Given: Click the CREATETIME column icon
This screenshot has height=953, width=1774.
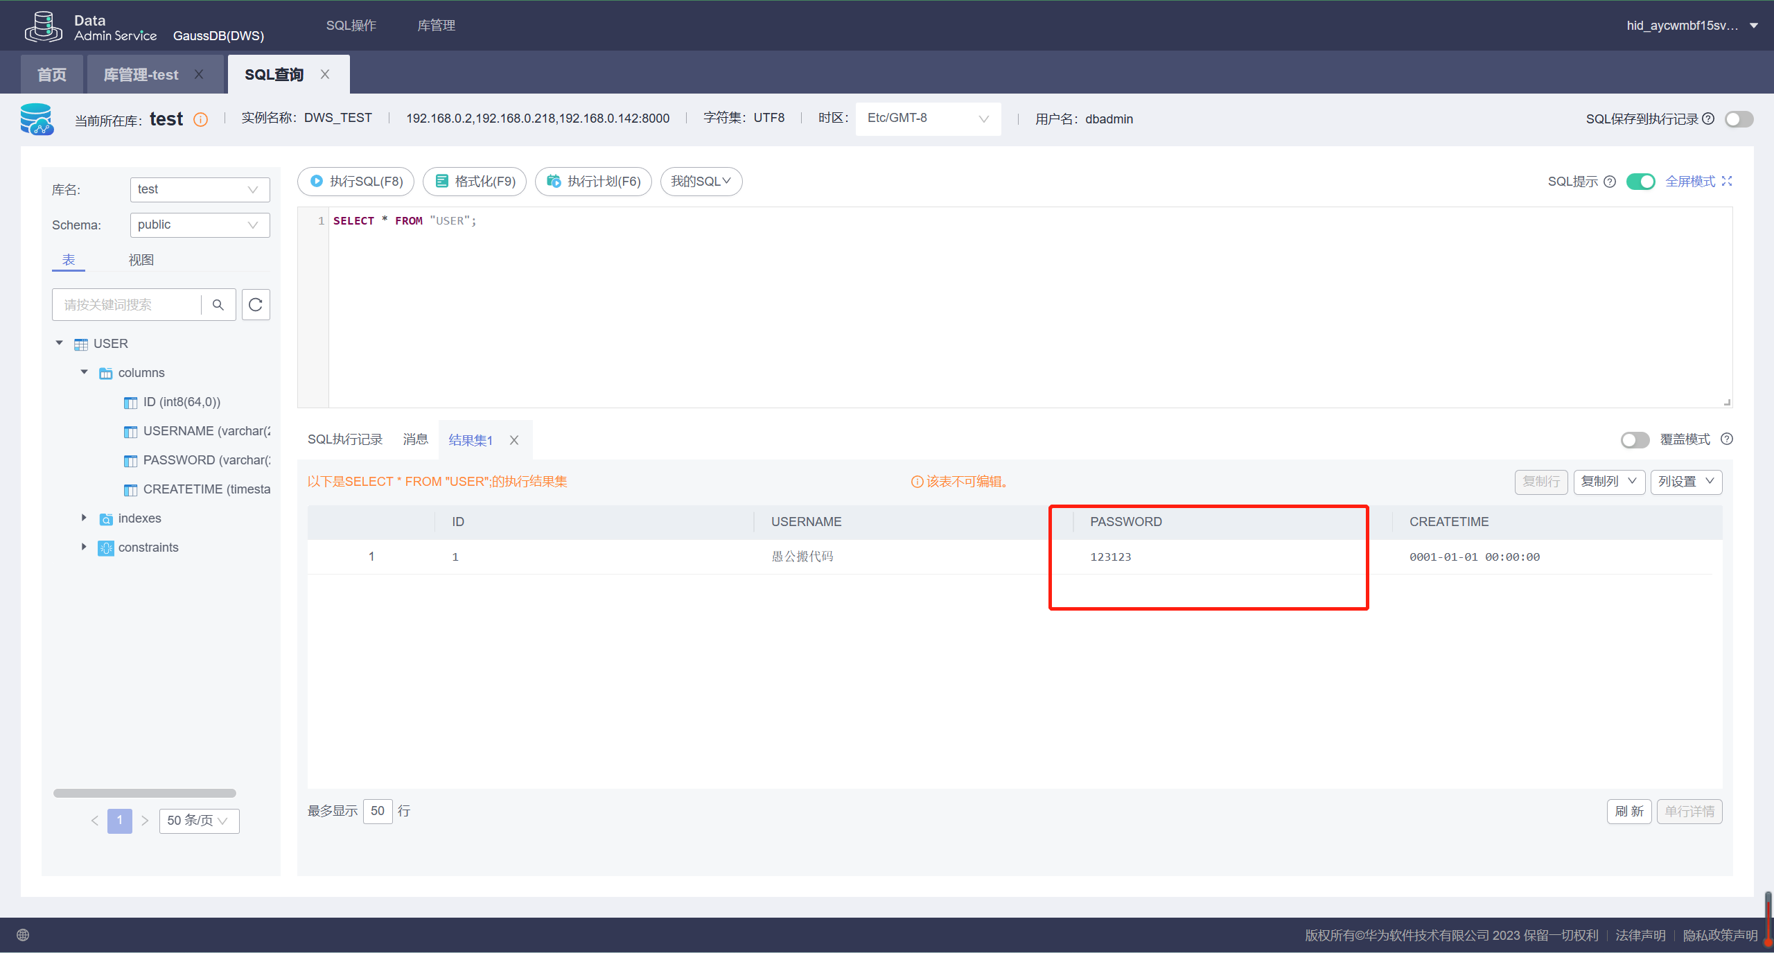Looking at the screenshot, I should click(130, 490).
